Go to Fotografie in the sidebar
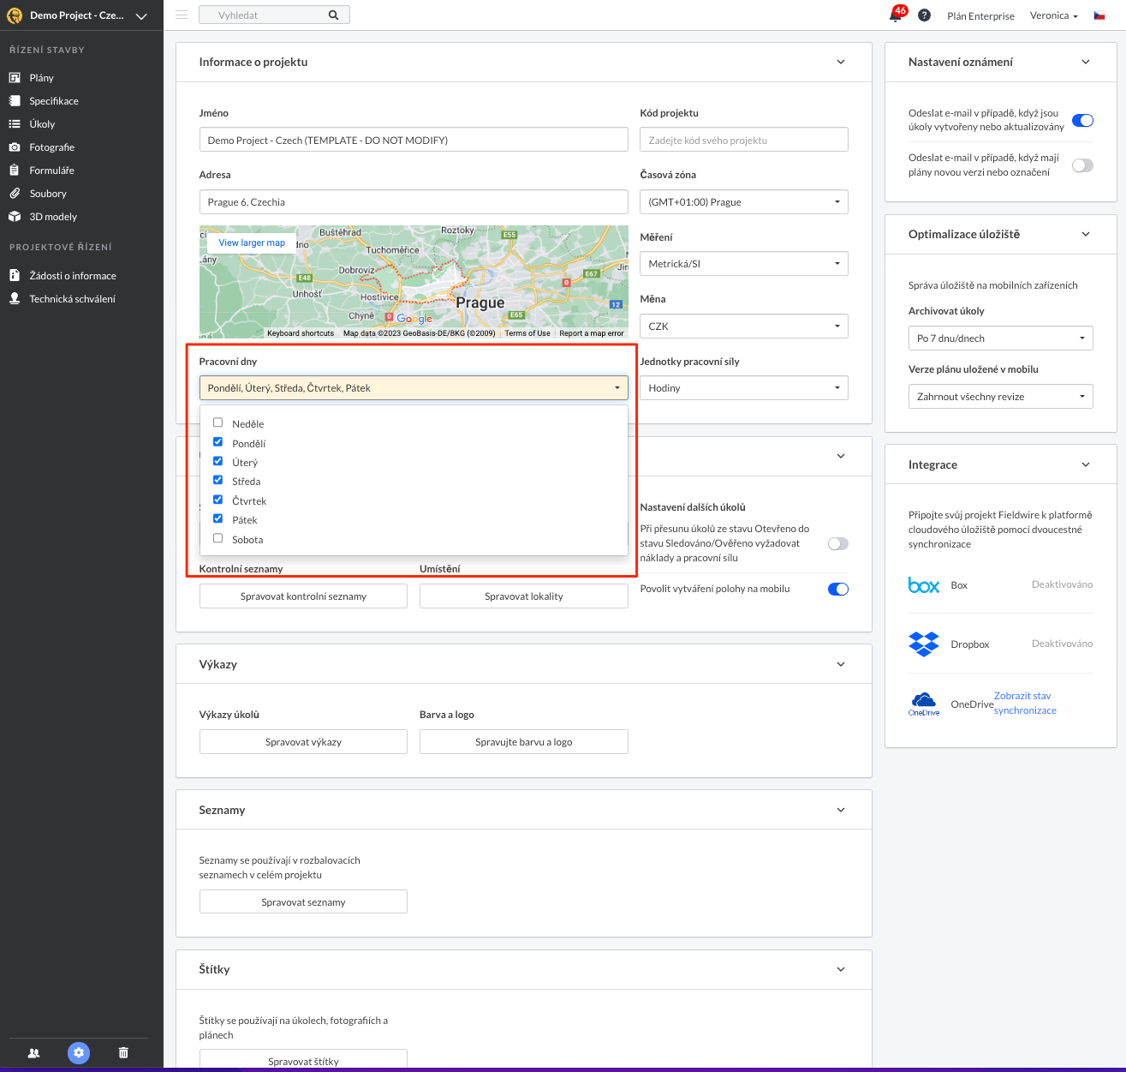 click(x=51, y=147)
